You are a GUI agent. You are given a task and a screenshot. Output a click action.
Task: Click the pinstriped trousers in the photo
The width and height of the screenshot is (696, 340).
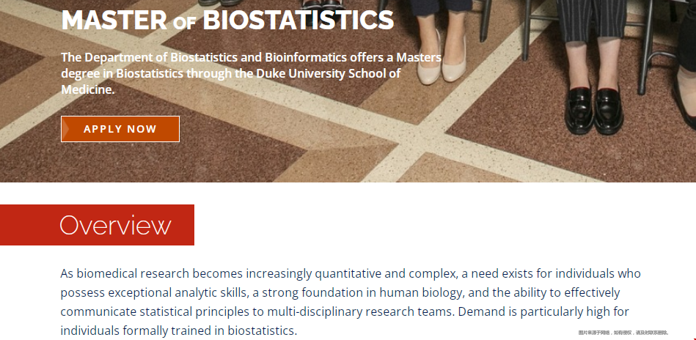click(x=591, y=18)
